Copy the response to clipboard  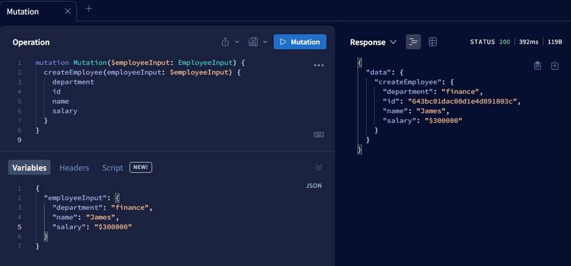point(538,66)
